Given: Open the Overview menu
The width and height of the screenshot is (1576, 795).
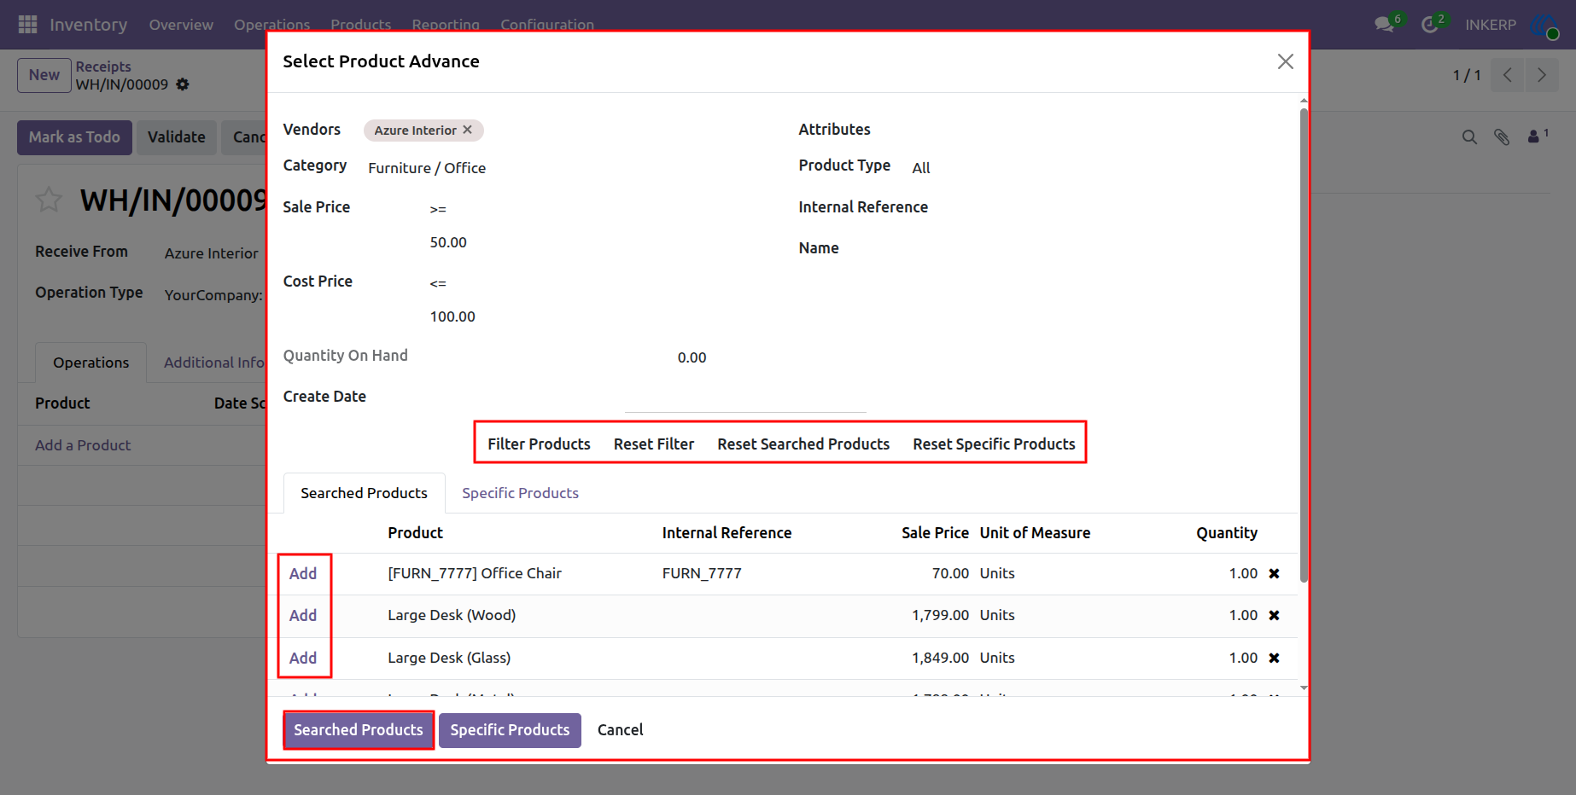Looking at the screenshot, I should coord(181,25).
